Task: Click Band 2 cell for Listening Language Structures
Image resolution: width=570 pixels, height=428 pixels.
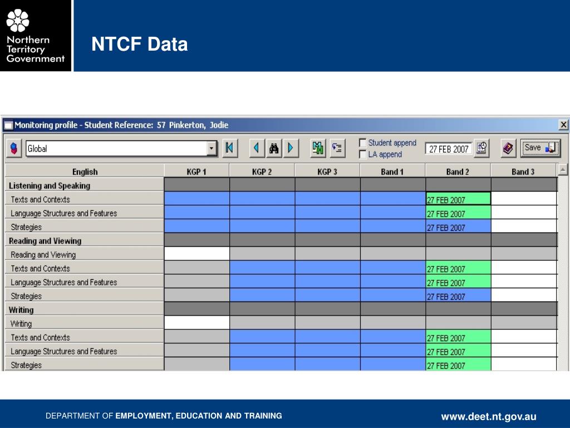Action: pos(458,213)
